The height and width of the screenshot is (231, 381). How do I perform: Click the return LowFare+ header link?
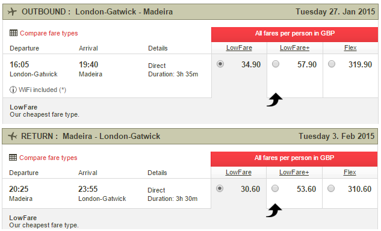294,173
